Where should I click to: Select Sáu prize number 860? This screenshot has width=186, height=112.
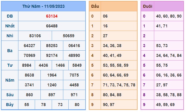29,95
